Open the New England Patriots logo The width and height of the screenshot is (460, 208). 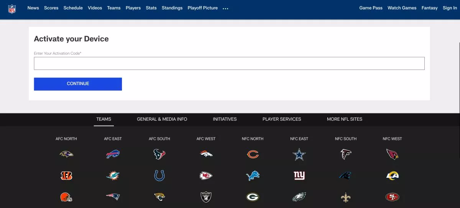(x=113, y=197)
